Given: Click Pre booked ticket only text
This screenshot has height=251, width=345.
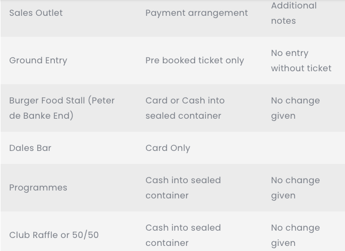Looking at the screenshot, I should tap(195, 60).
